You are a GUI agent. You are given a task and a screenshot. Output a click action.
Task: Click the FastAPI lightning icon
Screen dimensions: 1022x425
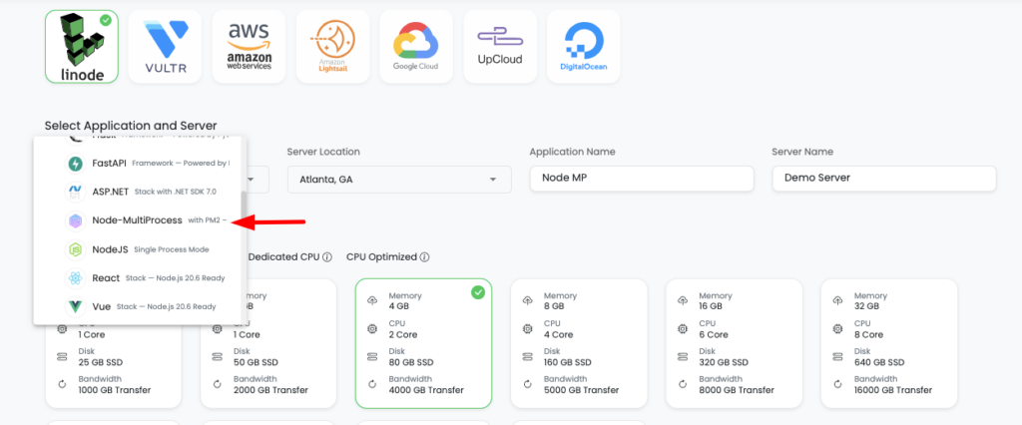76,163
